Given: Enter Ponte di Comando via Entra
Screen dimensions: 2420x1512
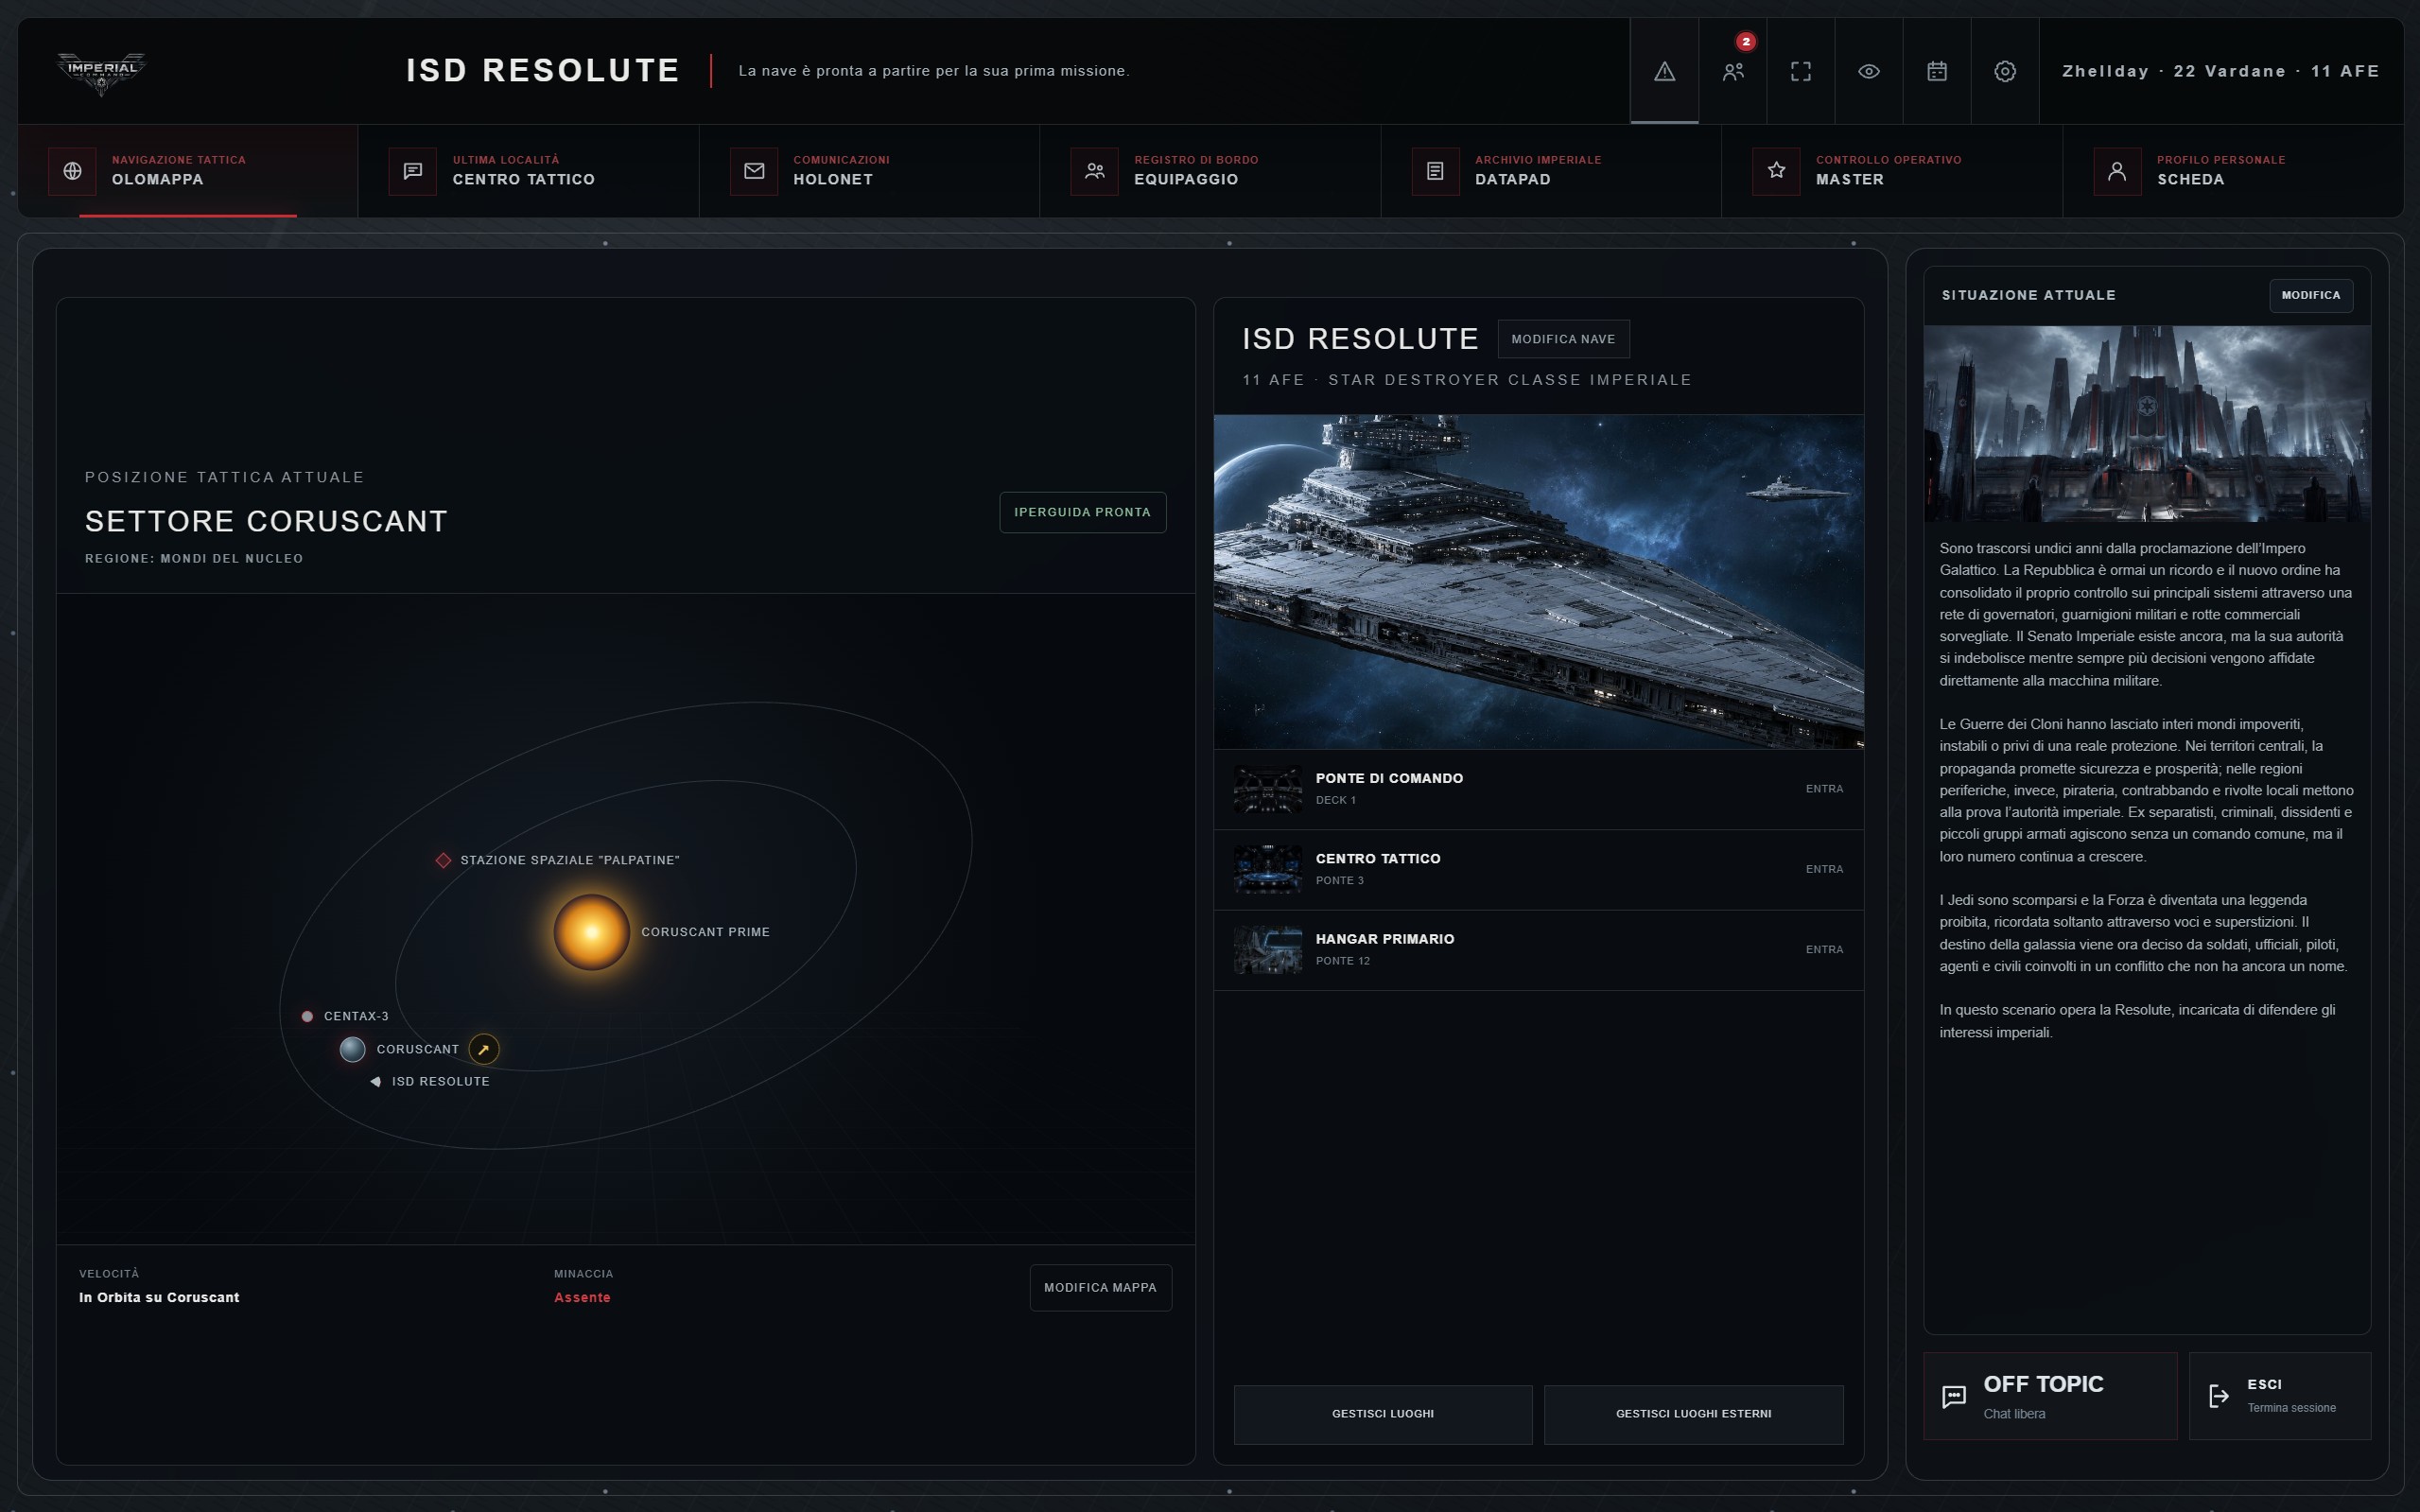Looking at the screenshot, I should (1824, 789).
